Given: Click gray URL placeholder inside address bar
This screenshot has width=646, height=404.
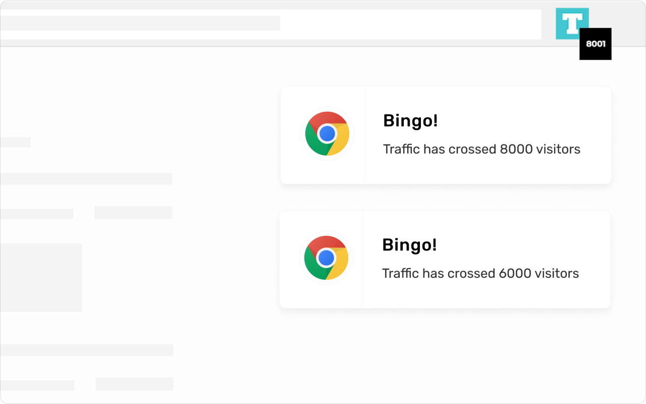Looking at the screenshot, I should (140, 23).
